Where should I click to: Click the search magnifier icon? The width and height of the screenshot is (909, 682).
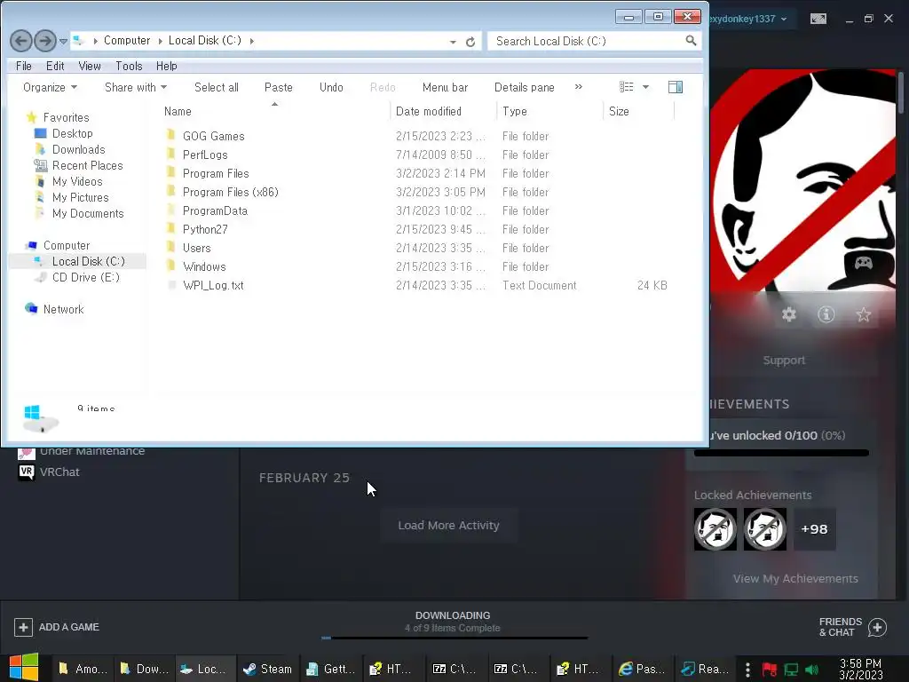[691, 41]
